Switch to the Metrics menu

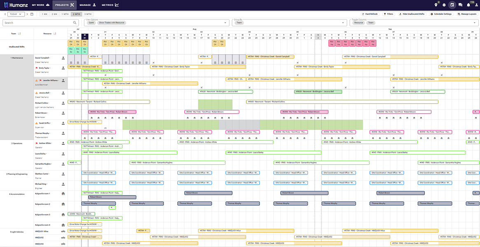pyautogui.click(x=110, y=5)
